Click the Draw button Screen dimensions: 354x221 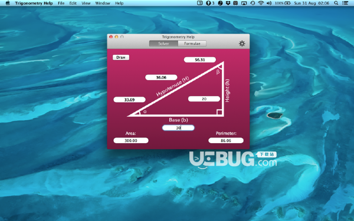tap(121, 57)
